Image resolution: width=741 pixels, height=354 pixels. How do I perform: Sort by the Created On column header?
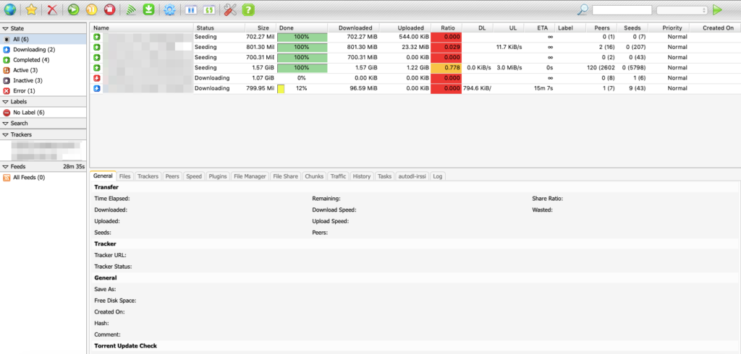[715, 28]
